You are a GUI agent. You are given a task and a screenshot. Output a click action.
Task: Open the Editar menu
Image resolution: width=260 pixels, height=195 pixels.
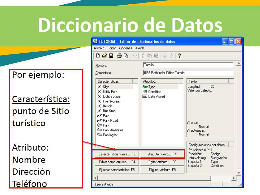coord(112,48)
